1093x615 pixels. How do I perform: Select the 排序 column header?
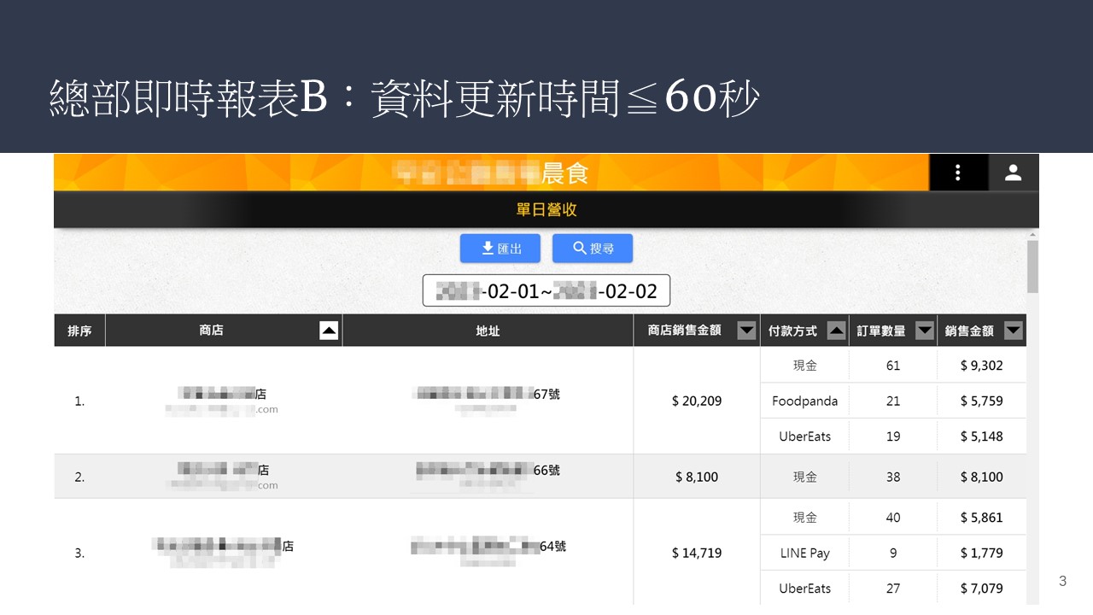[x=79, y=331]
